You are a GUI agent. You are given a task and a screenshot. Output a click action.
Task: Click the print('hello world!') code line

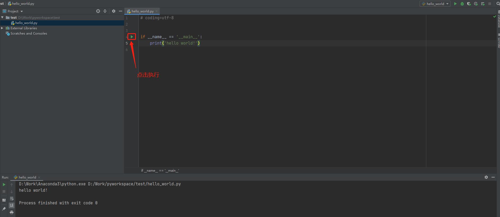tap(175, 43)
